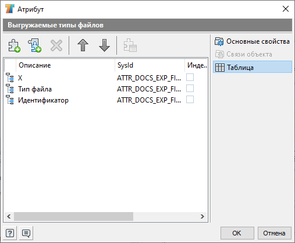The image size is (295, 243).
Task: Click the move down arrow icon
Action: coord(104,45)
